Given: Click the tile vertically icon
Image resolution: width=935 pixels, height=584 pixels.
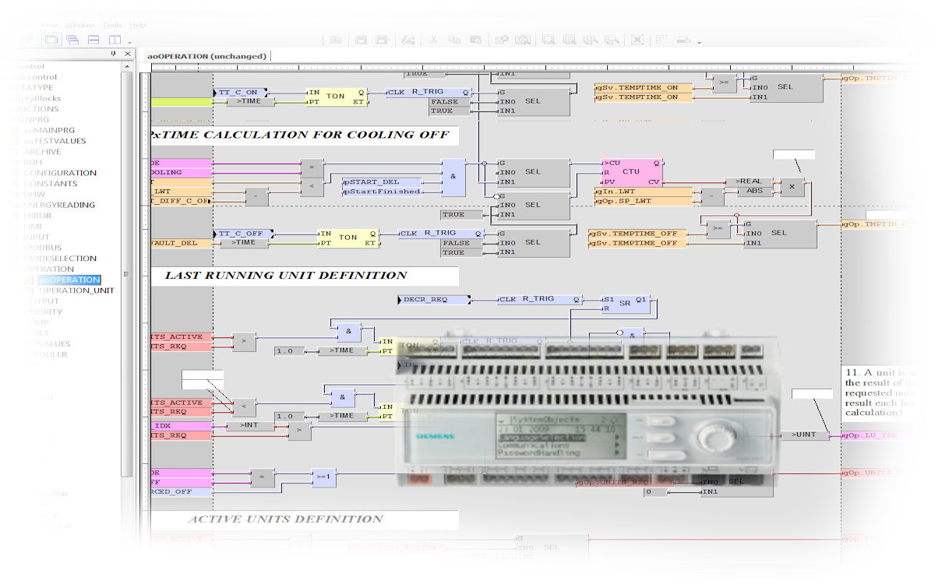Looking at the screenshot, I should pos(115,40).
